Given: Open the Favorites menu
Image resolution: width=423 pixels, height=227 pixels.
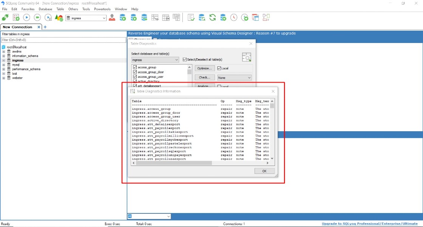Looking at the screenshot, I should (x=28, y=9).
